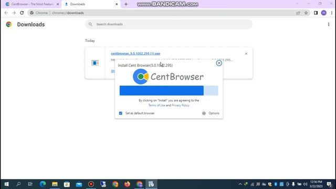Close the Downloads tab
Viewport: 336px width, 189px height.
coord(117,4)
